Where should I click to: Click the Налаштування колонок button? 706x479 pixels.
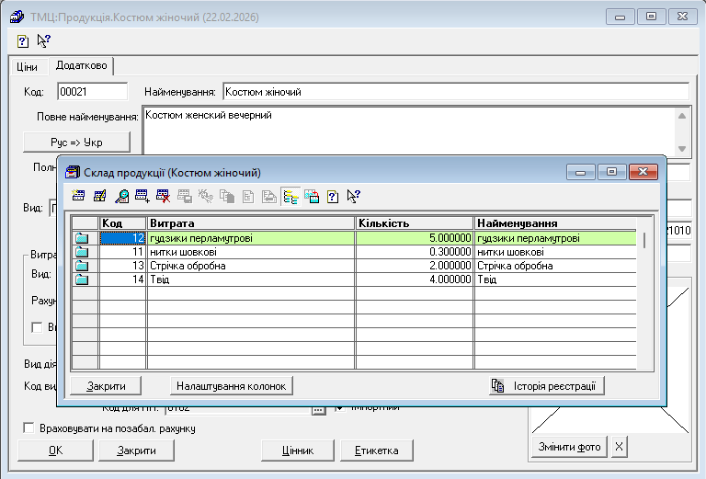pyautogui.click(x=232, y=386)
